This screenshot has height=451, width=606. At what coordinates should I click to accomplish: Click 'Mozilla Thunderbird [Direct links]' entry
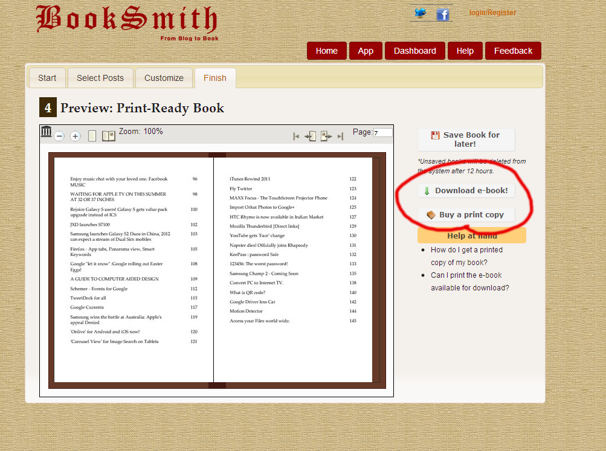click(x=265, y=226)
